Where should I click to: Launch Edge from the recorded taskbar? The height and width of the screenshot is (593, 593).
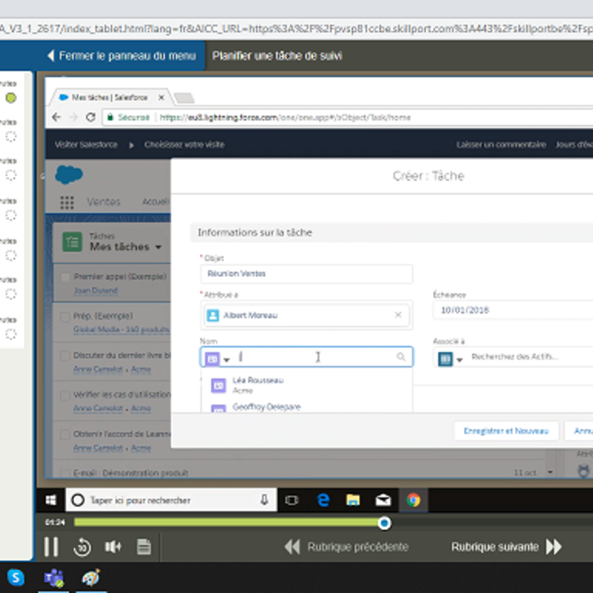(x=323, y=500)
